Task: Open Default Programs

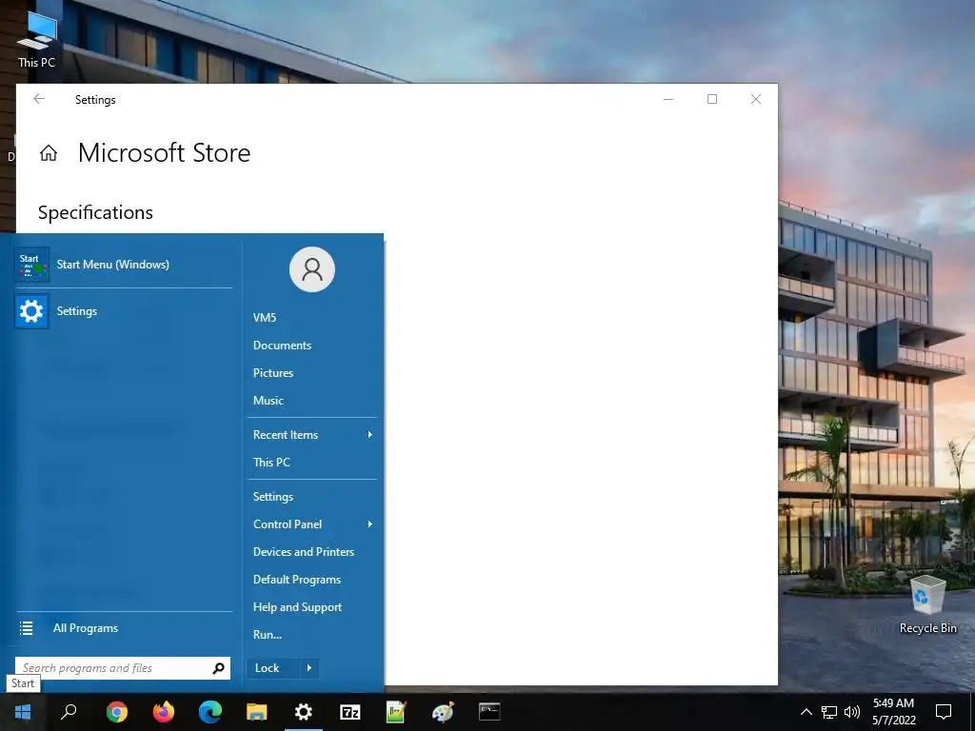Action: pos(297,580)
